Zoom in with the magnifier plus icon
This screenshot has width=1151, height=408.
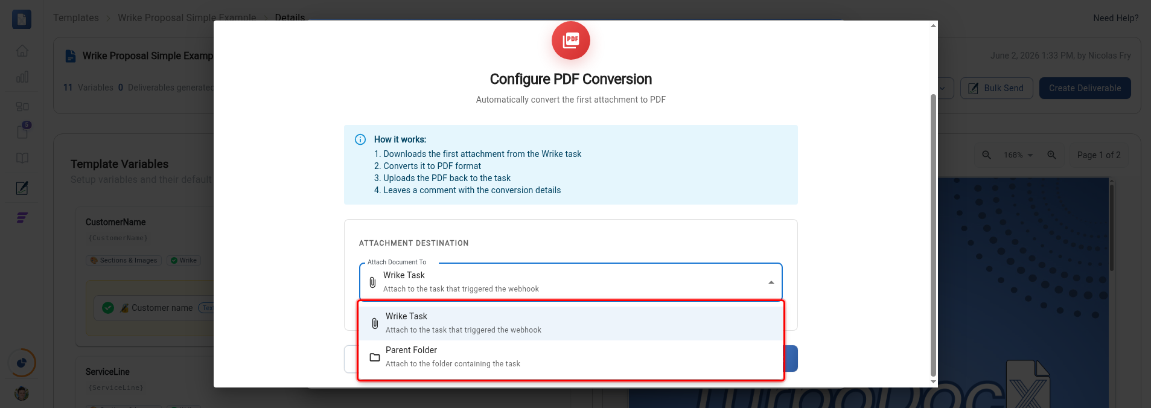[x=1051, y=155]
